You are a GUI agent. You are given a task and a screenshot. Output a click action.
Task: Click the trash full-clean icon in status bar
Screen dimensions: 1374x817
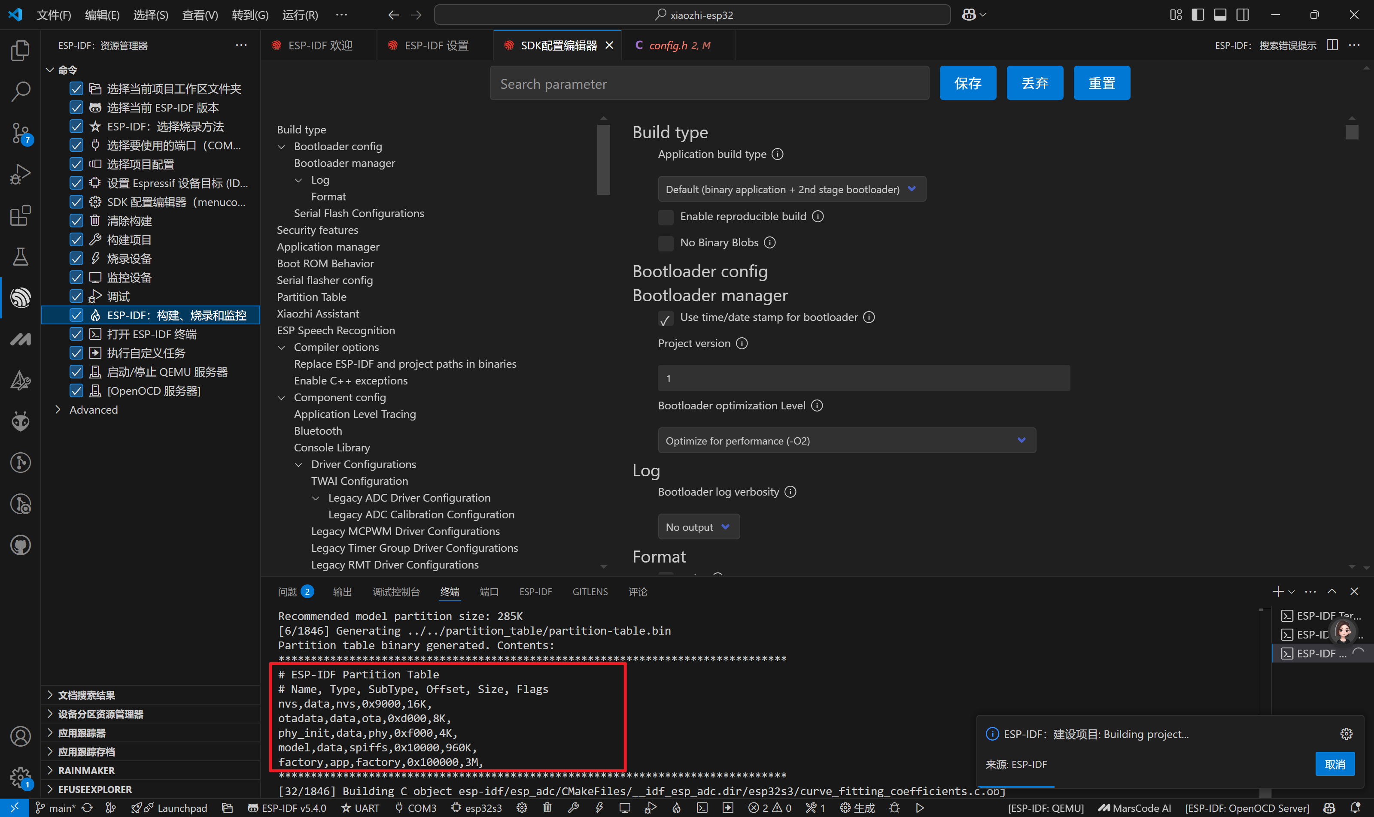pyautogui.click(x=547, y=808)
